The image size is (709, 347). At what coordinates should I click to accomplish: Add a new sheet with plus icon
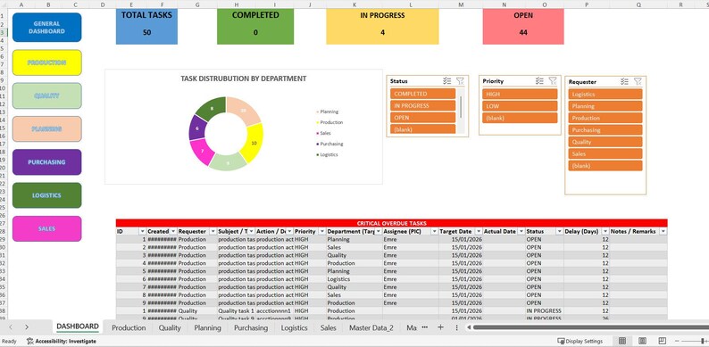click(440, 327)
